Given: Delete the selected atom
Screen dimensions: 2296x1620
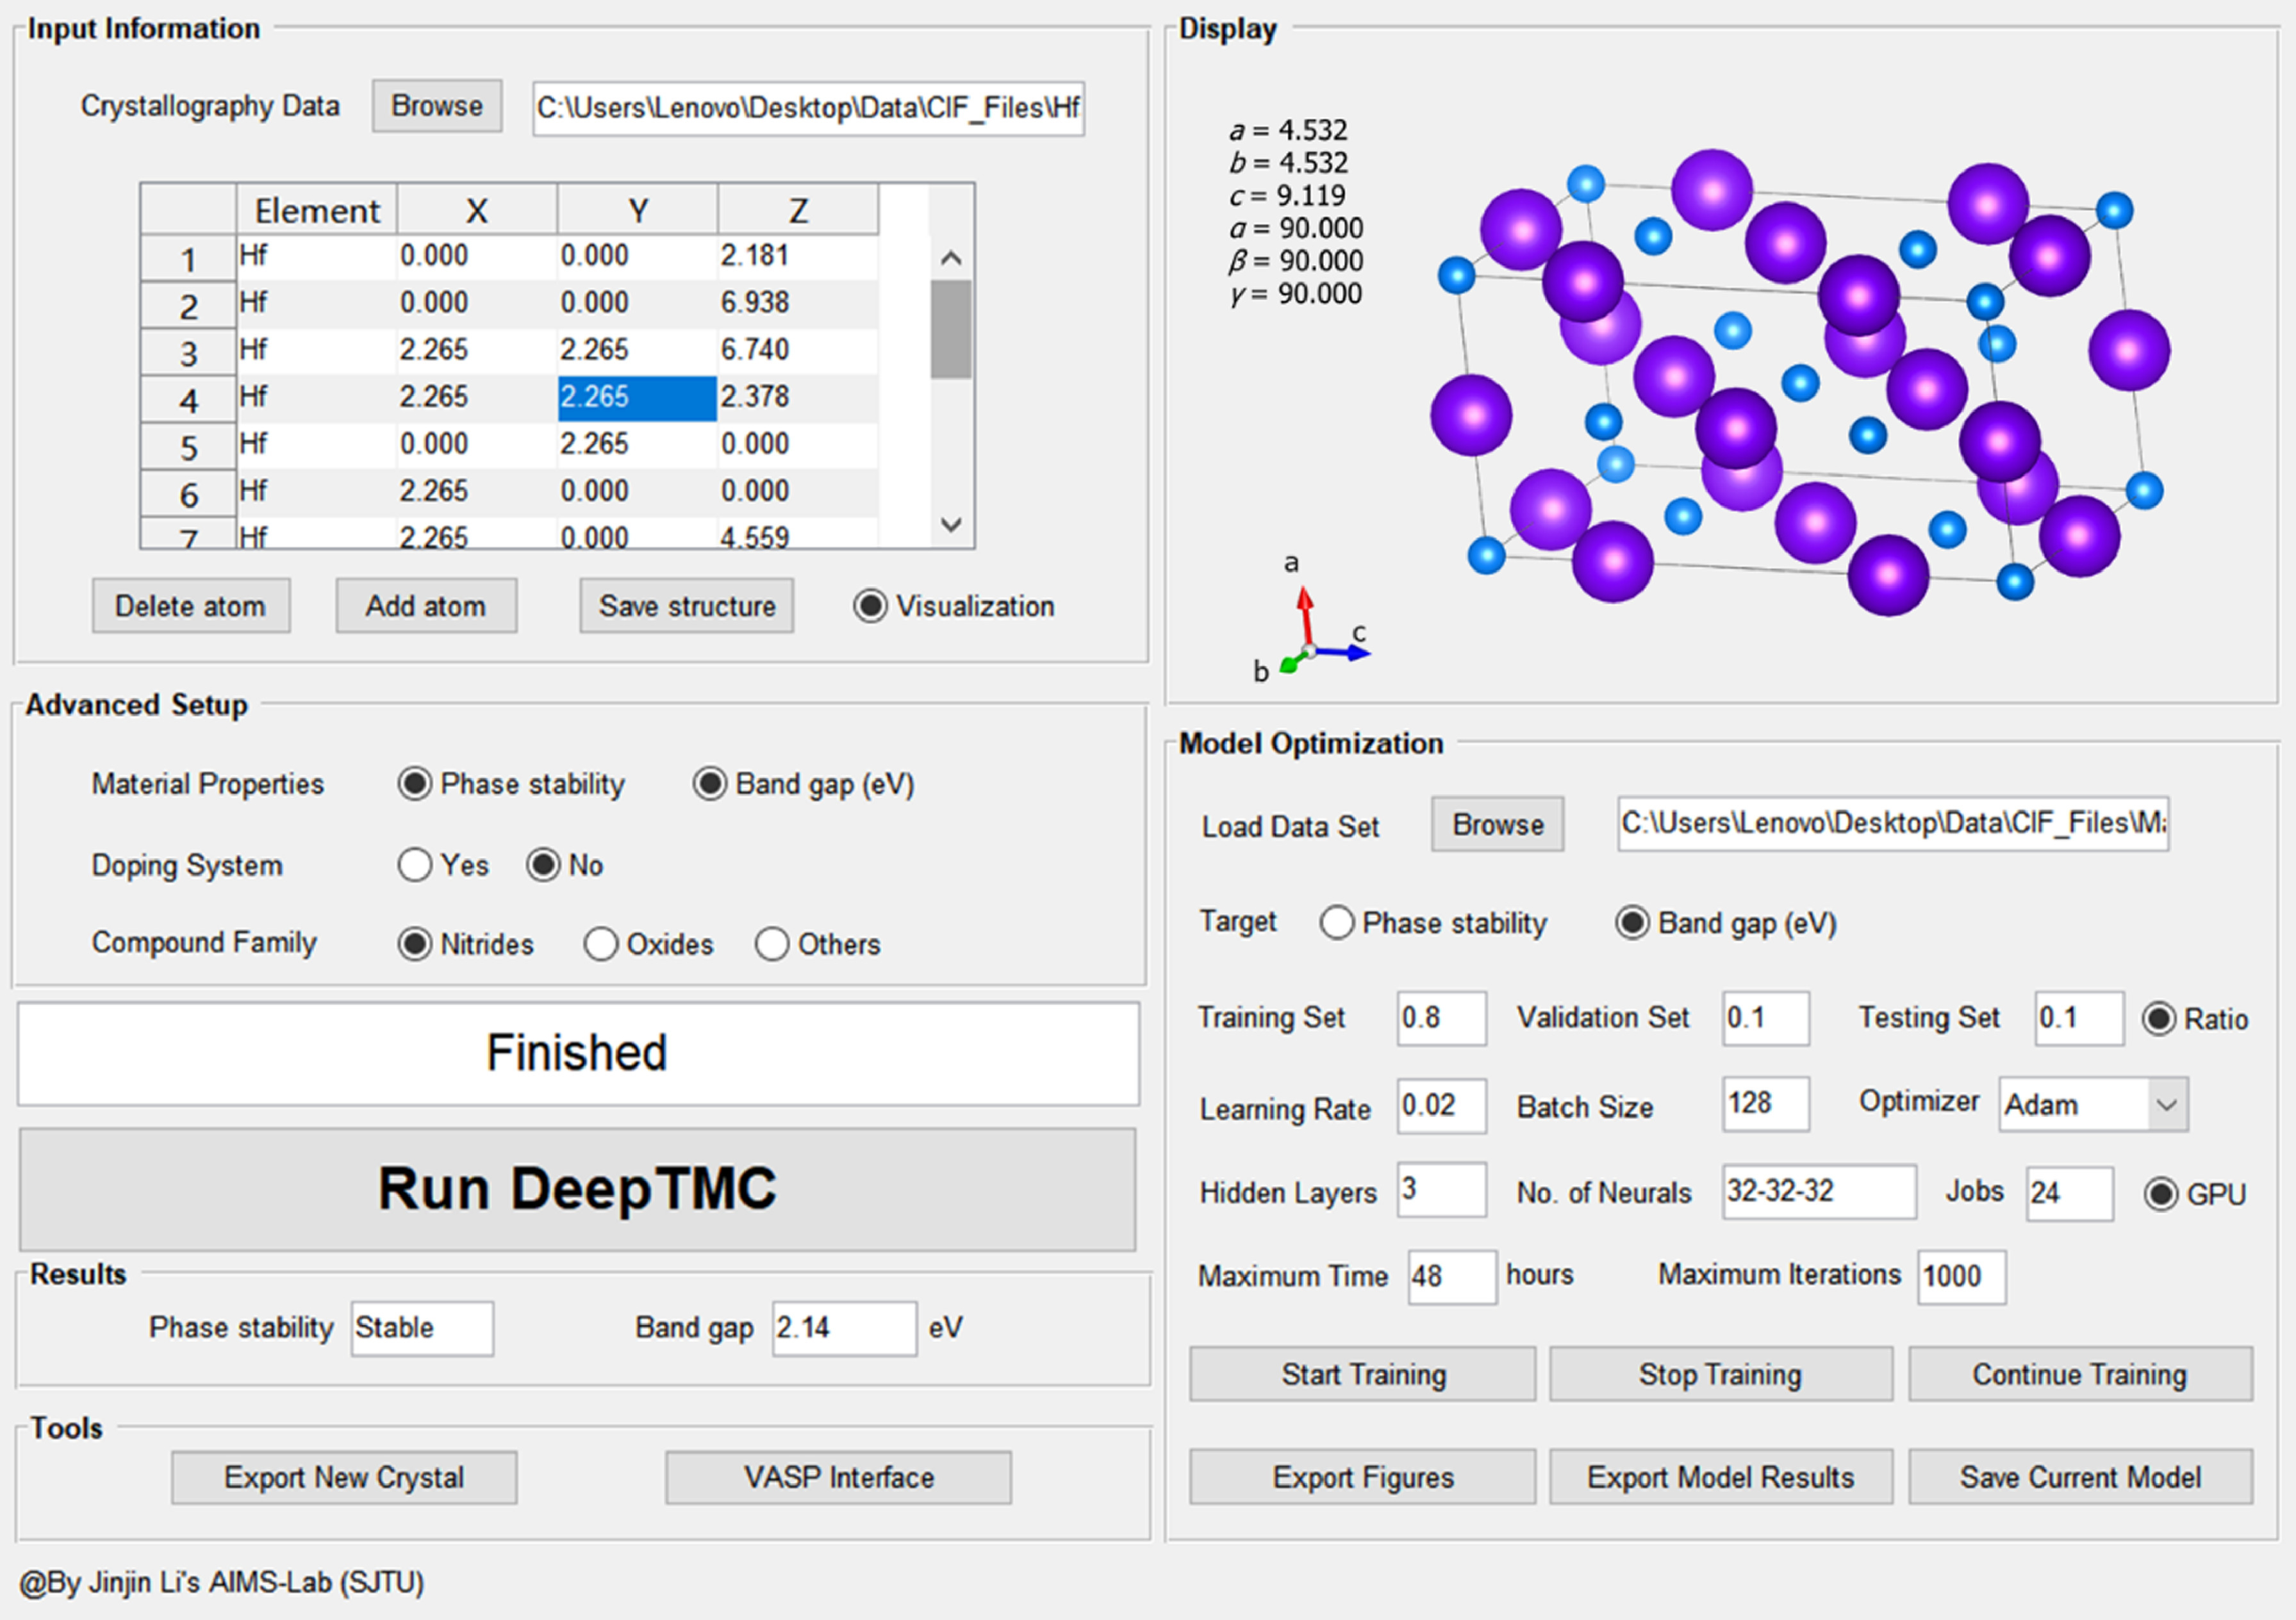Looking at the screenshot, I should pyautogui.click(x=191, y=606).
